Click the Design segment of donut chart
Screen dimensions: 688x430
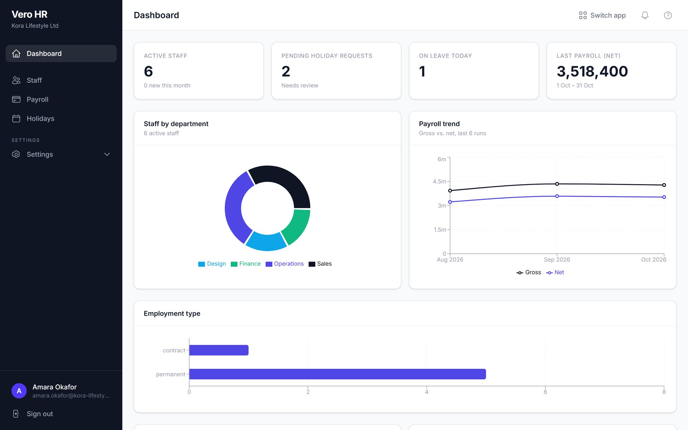coord(267,243)
